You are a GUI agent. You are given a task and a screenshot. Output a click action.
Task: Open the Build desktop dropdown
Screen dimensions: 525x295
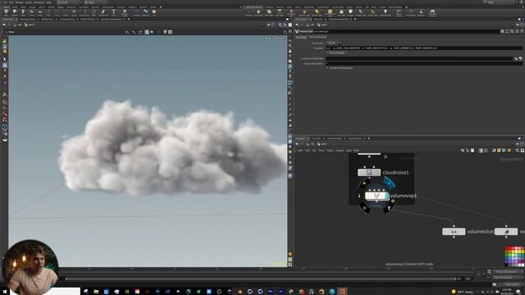68,2
